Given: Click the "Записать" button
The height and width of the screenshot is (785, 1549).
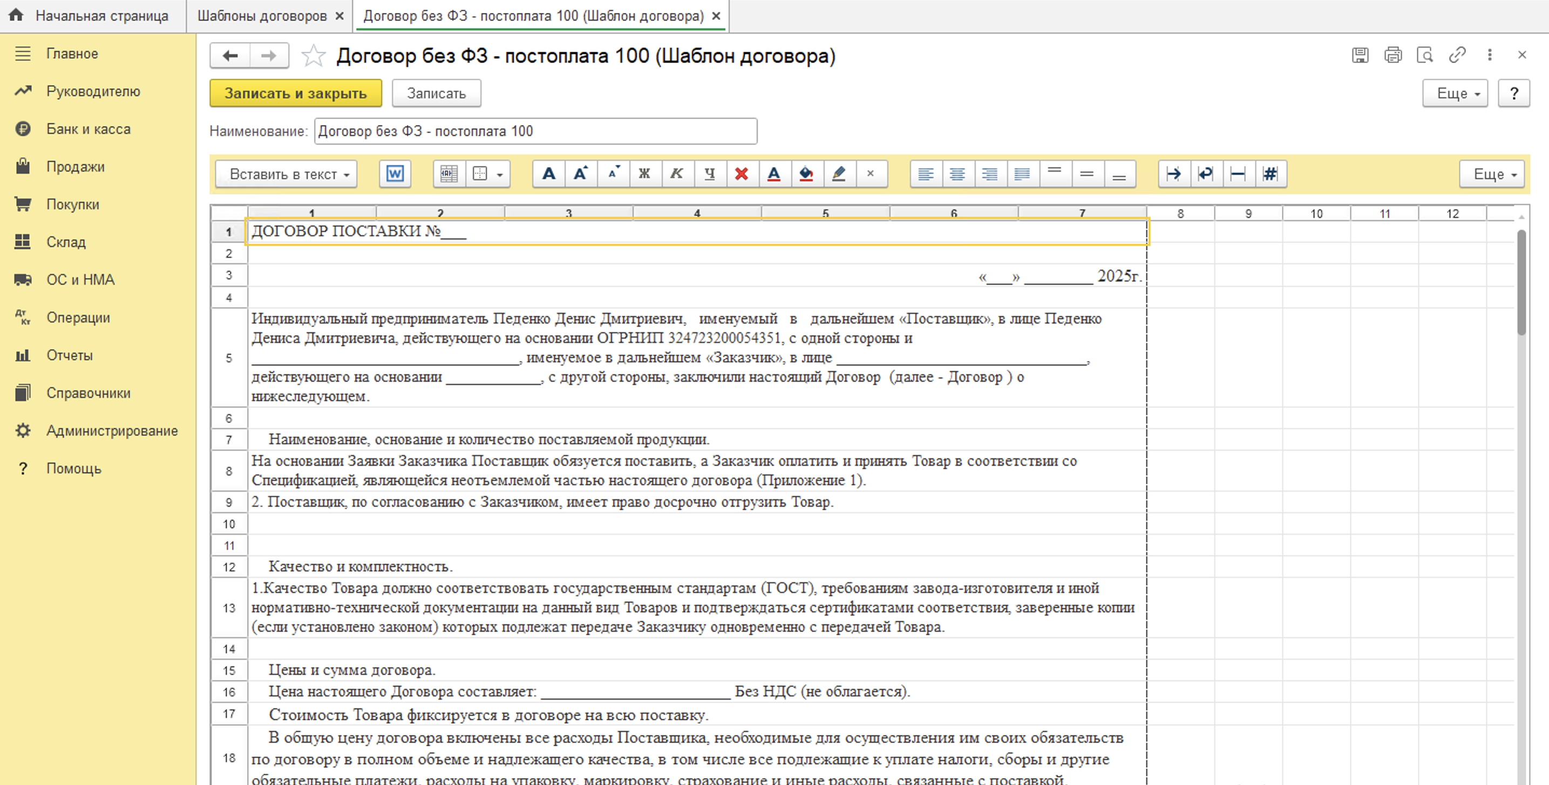Looking at the screenshot, I should tap(436, 93).
